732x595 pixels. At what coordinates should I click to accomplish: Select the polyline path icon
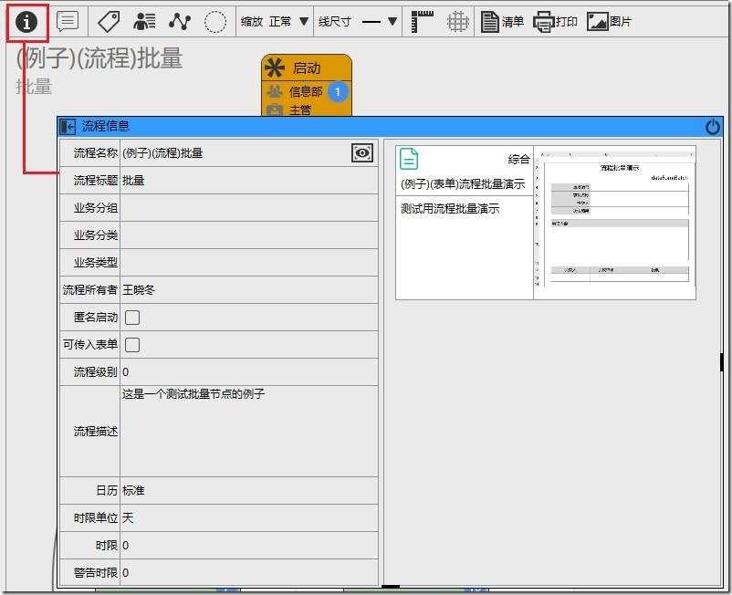tap(180, 22)
